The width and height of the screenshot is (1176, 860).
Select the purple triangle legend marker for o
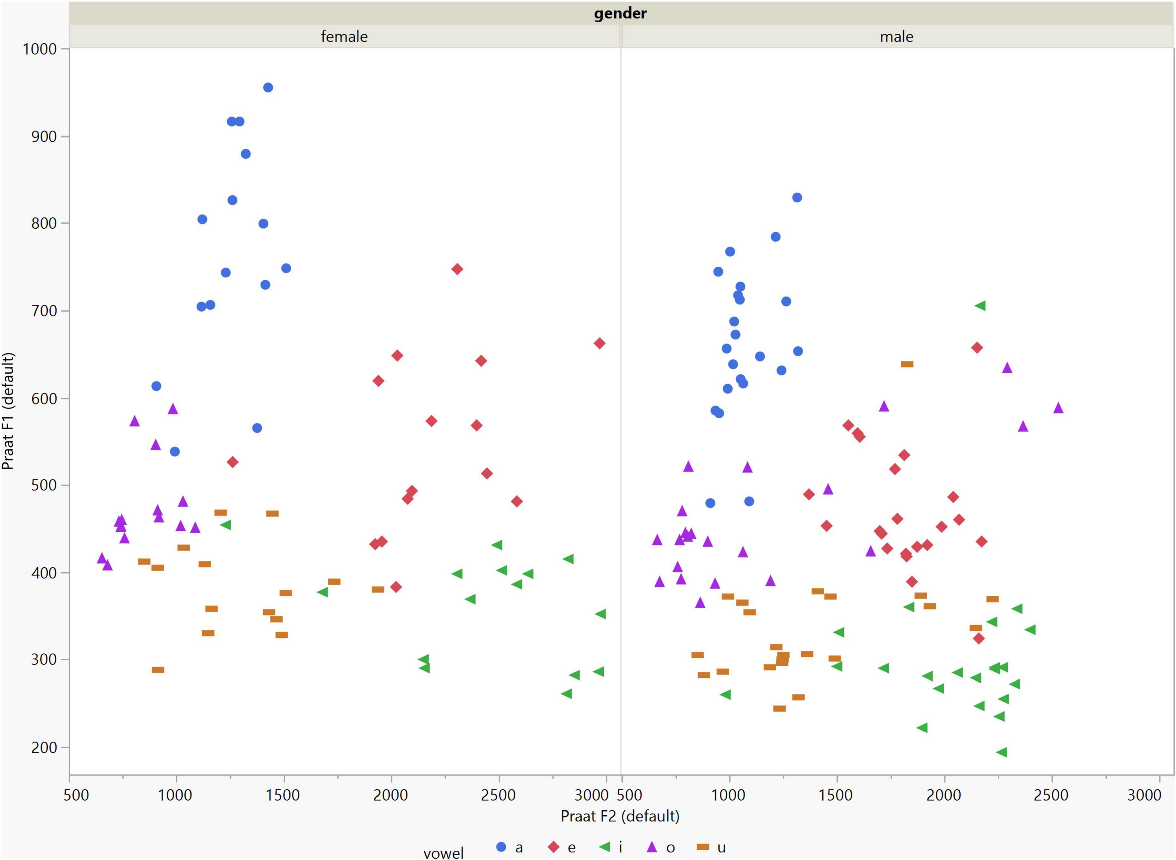[652, 847]
